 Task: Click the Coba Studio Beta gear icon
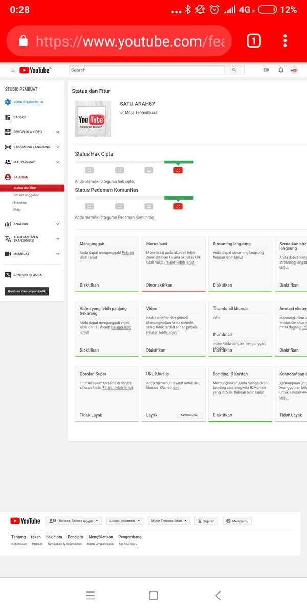[x=8, y=102]
